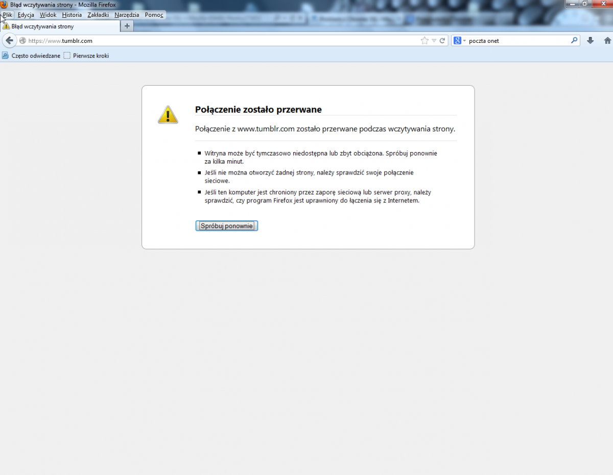
Task: Open the Edycja menu
Action: coord(26,15)
